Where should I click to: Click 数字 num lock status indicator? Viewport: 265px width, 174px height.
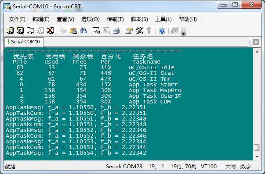[x=246, y=167]
